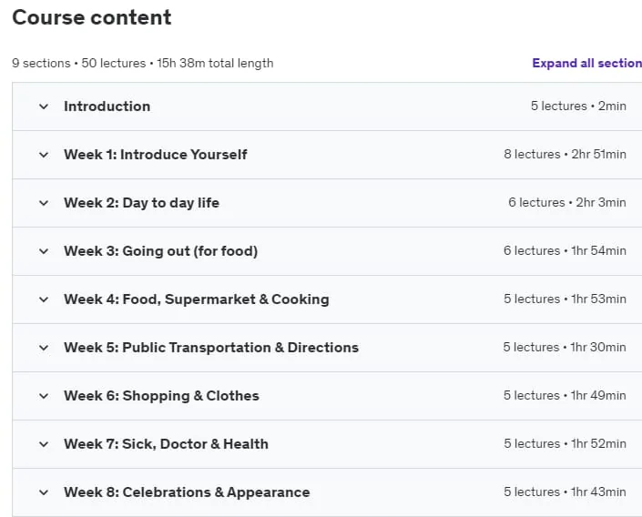Click the 6 lectures • 1hr 54min summary

click(565, 251)
